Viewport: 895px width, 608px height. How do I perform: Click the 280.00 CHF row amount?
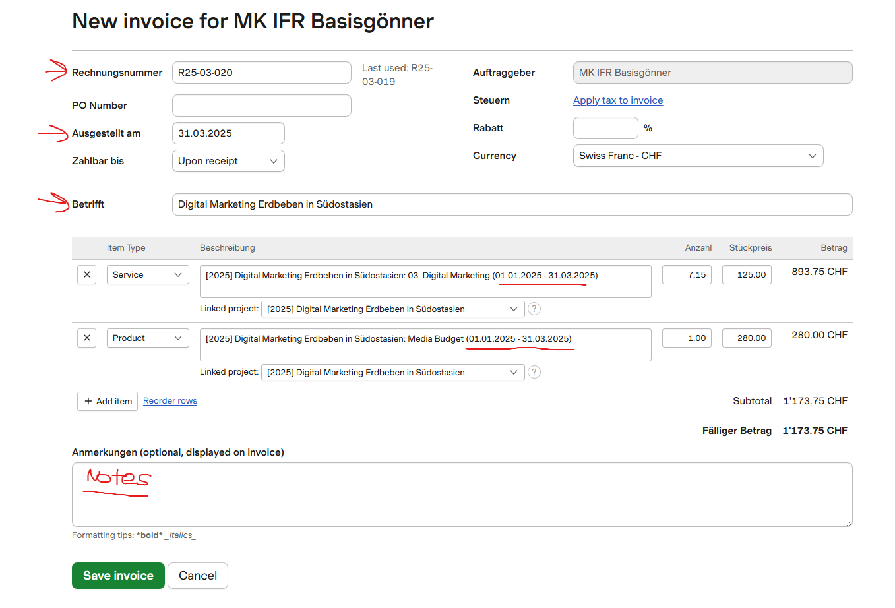coord(819,335)
